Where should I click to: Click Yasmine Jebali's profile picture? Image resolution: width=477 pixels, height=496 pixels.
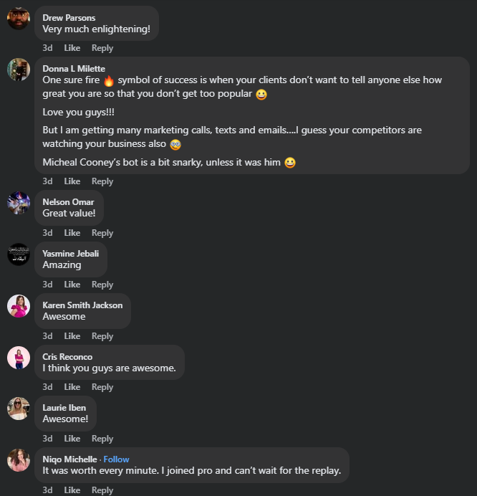(19, 254)
